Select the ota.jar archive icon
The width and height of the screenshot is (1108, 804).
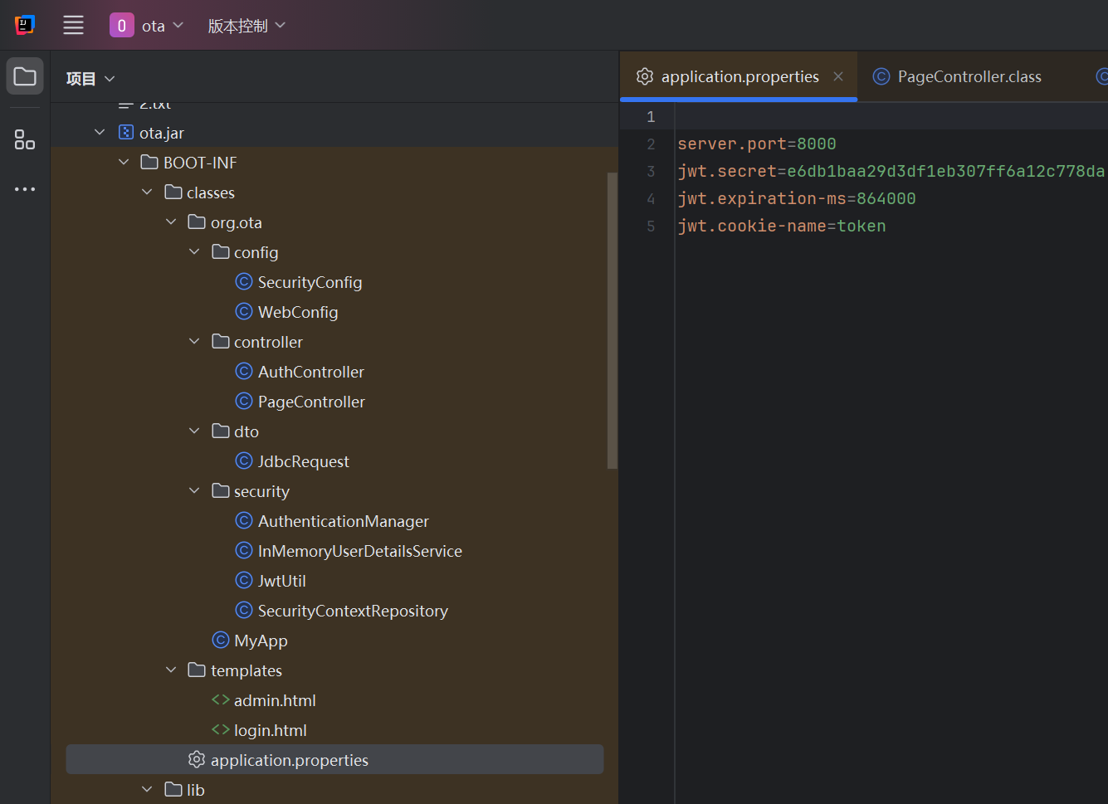[x=126, y=132]
